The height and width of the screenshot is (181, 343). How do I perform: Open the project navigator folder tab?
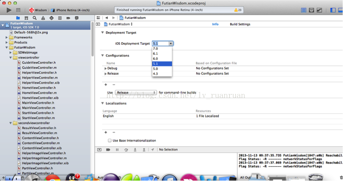[x=18, y=18]
